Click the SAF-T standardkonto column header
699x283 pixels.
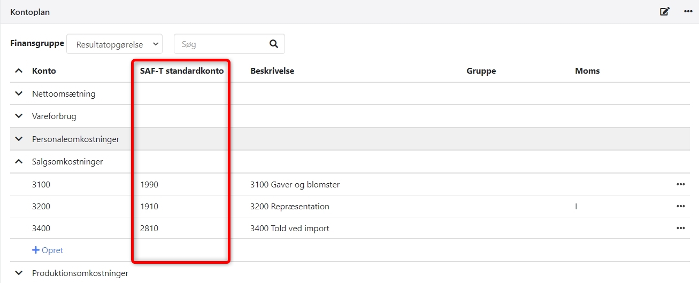(182, 70)
